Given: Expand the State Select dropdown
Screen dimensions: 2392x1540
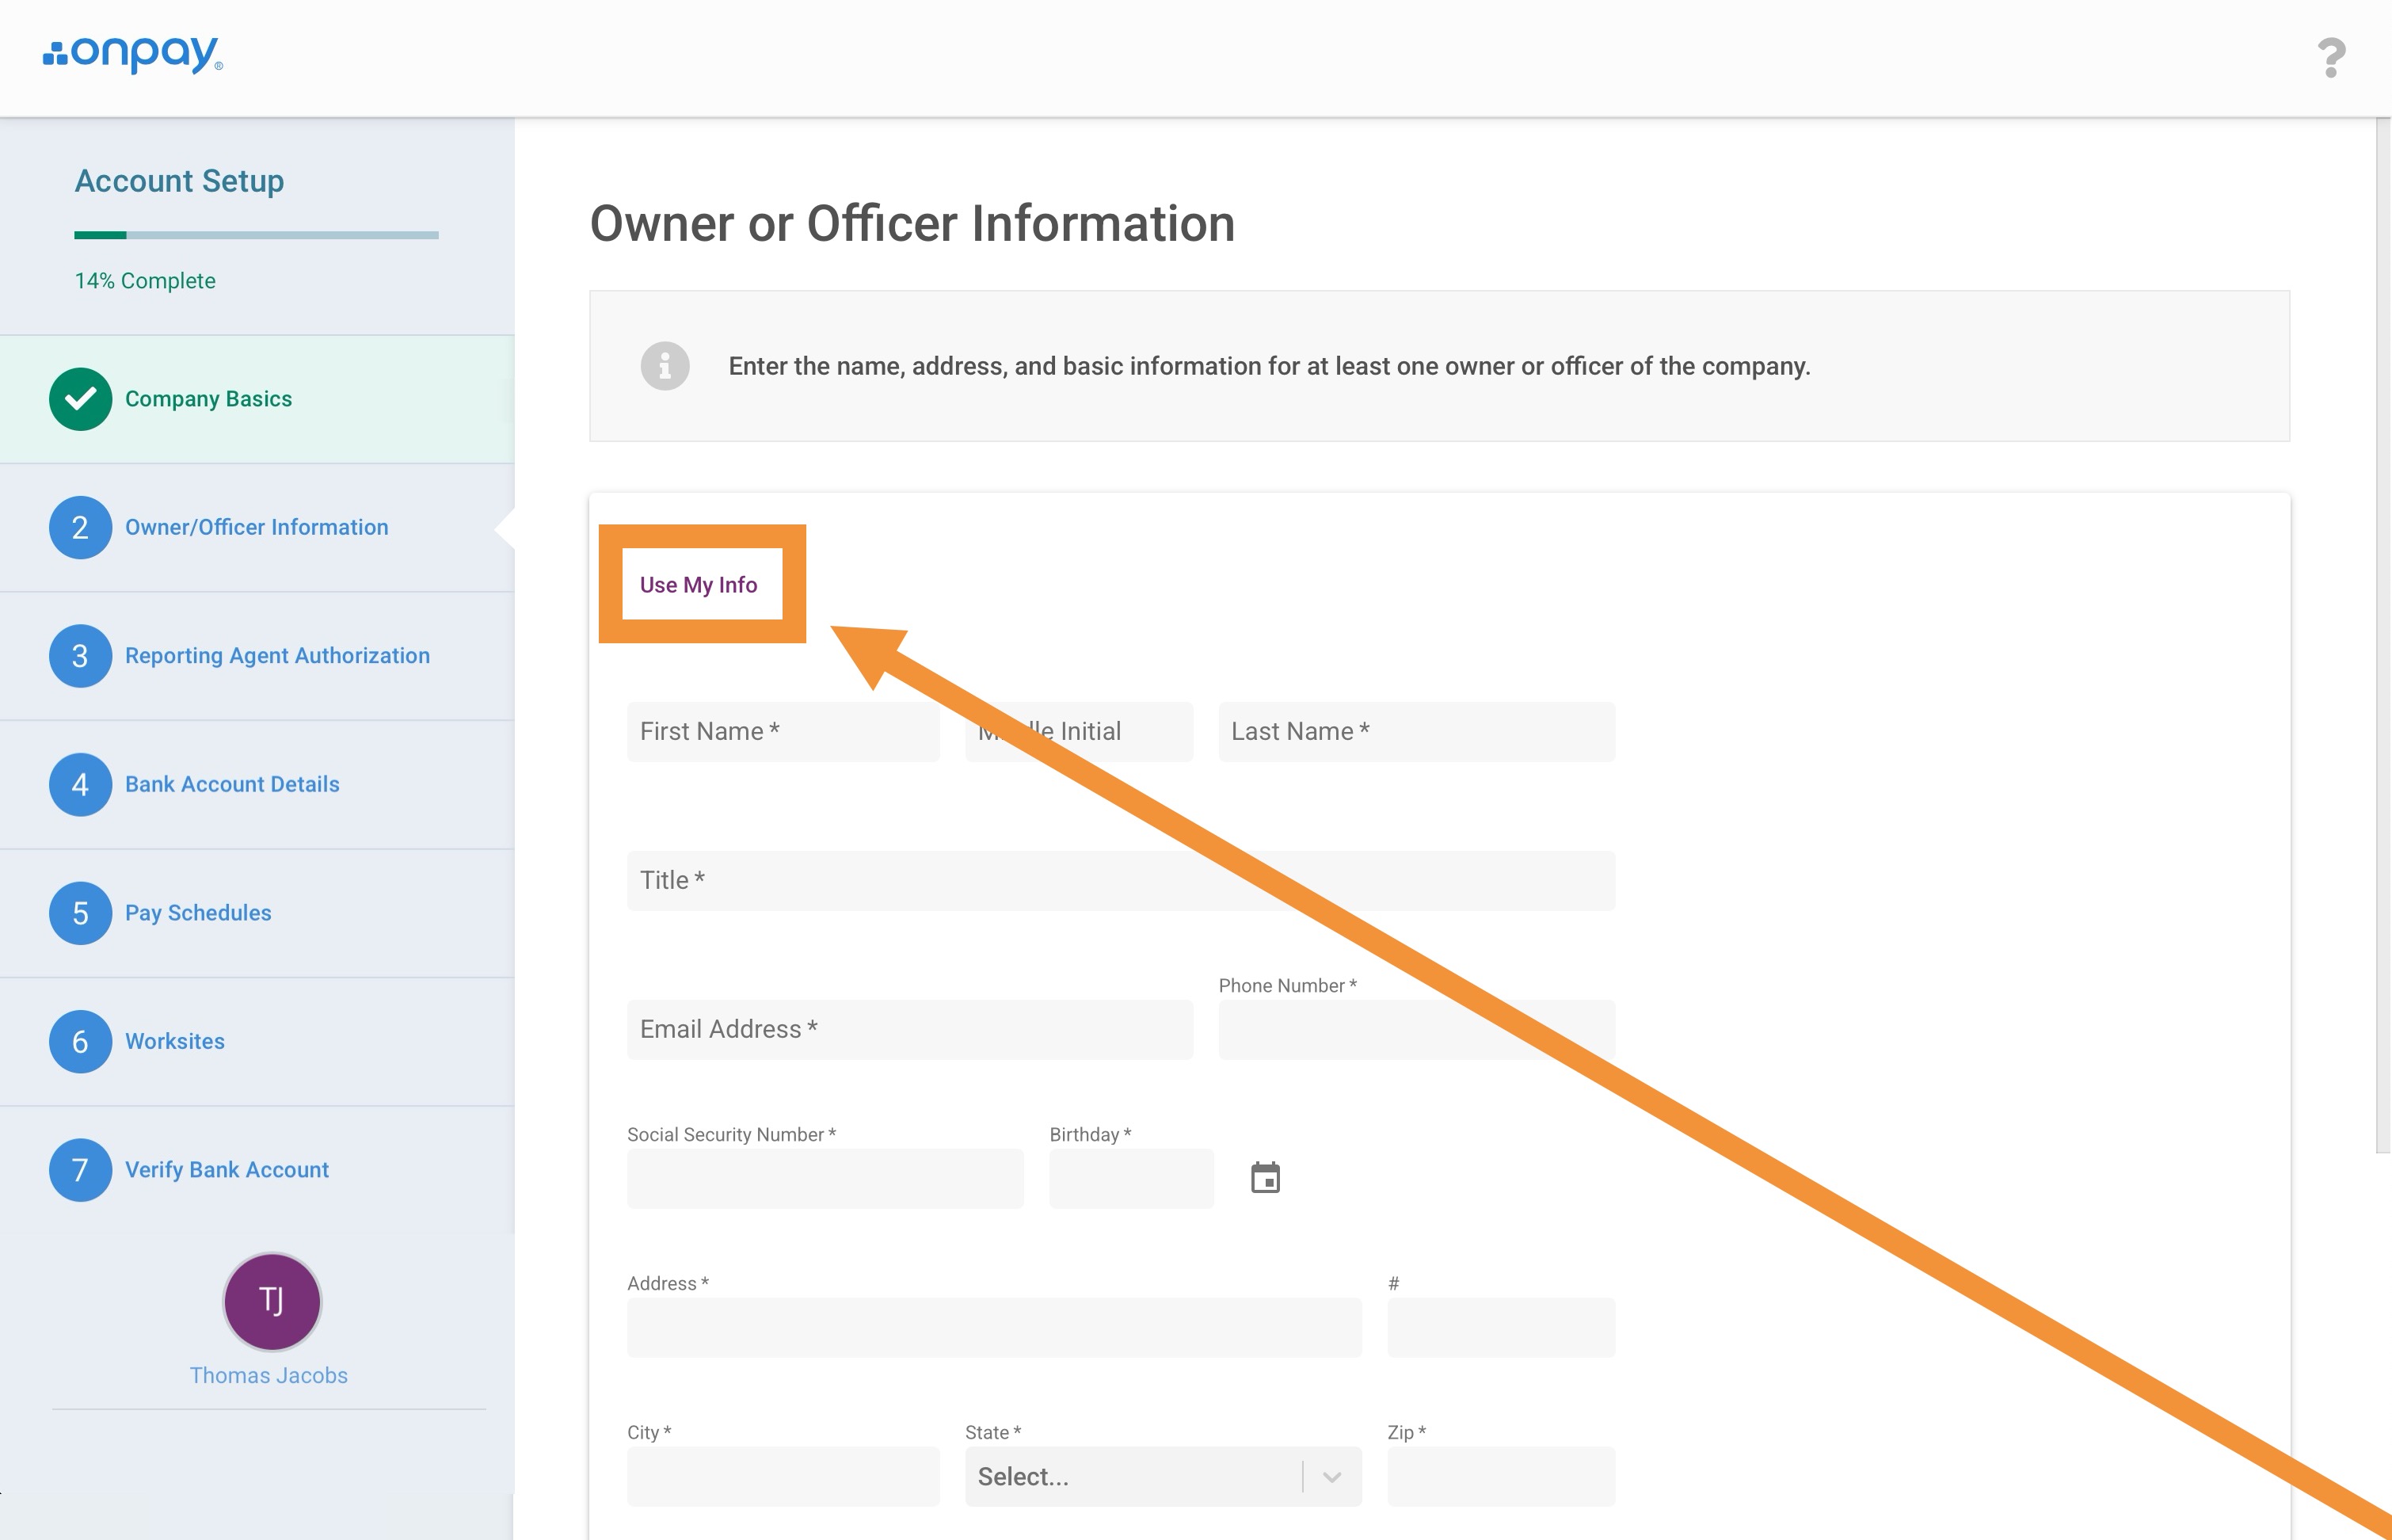Looking at the screenshot, I should 1129,1476.
